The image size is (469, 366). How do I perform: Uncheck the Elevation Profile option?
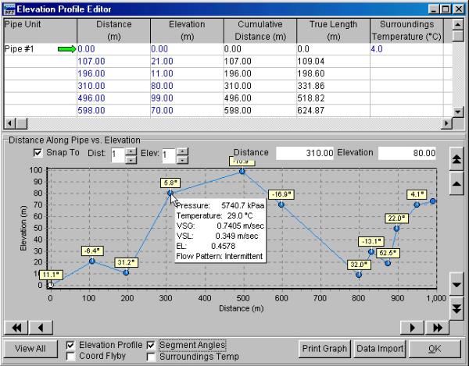71,344
